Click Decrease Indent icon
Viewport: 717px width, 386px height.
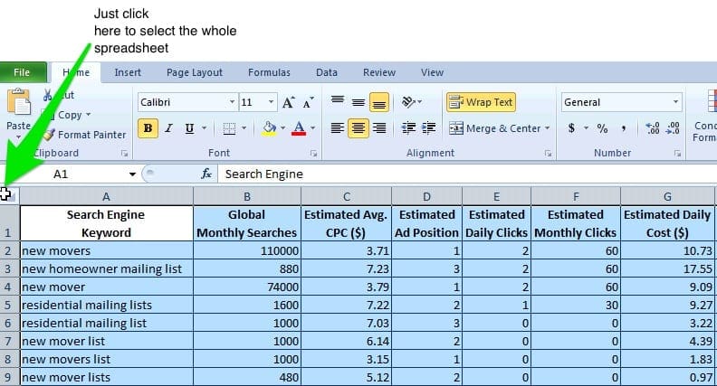click(x=408, y=128)
